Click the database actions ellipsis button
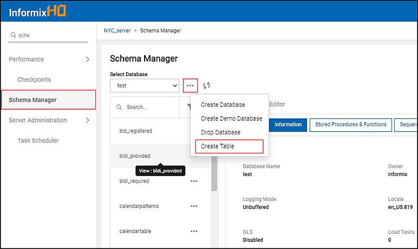Image resolution: width=418 pixels, height=249 pixels. 190,85
